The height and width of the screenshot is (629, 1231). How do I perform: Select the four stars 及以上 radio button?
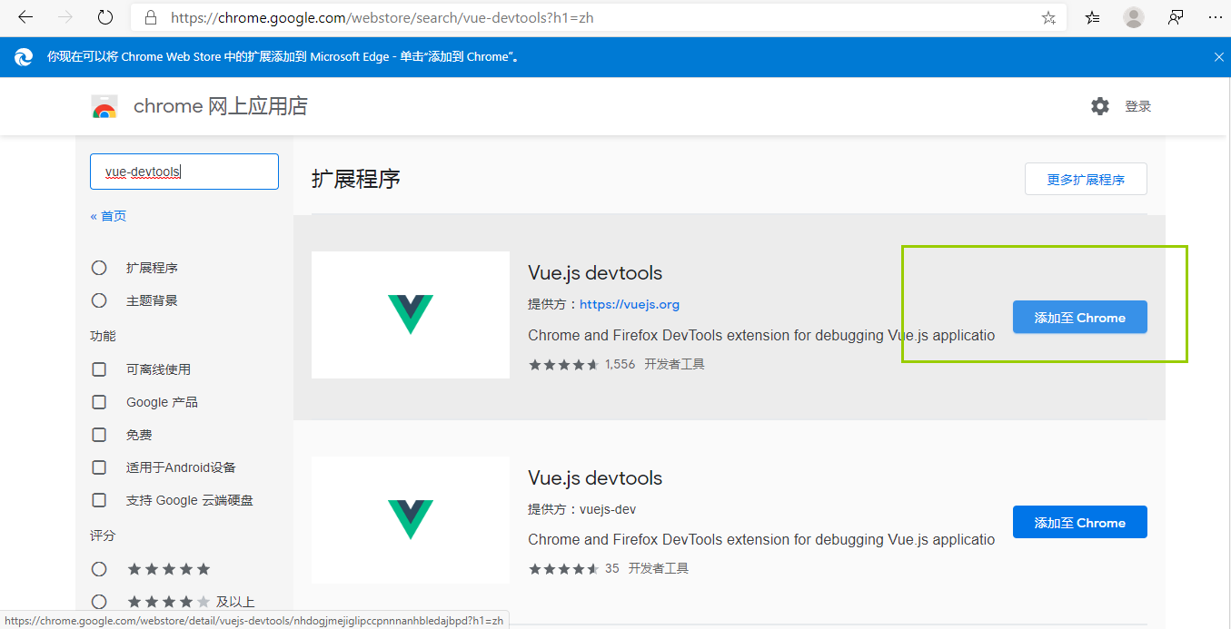click(99, 602)
